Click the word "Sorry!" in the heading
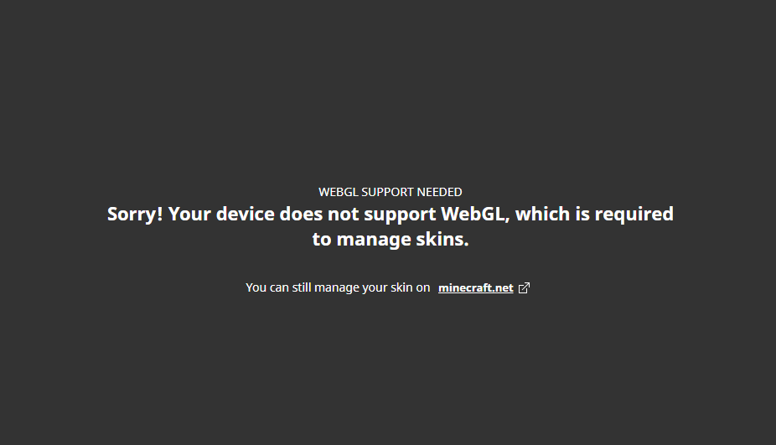The width and height of the screenshot is (776, 445). [x=135, y=214]
